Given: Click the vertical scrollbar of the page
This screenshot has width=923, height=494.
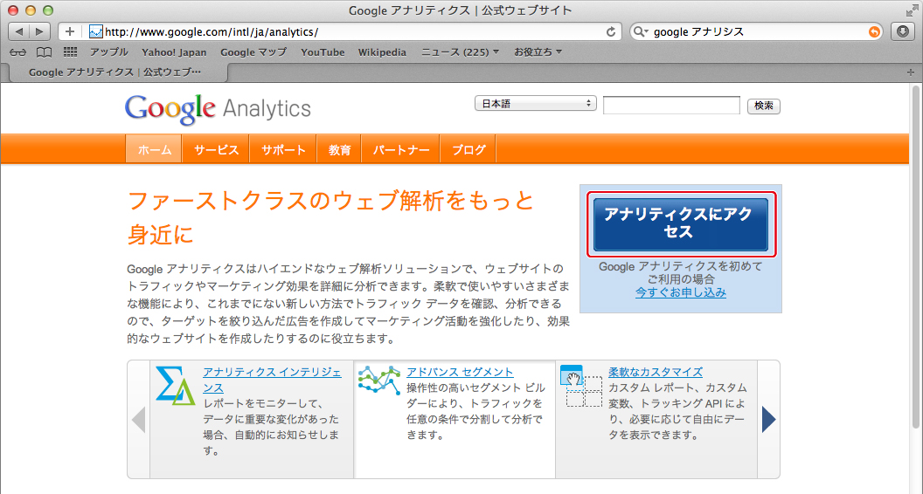Looking at the screenshot, I should pos(915,258).
